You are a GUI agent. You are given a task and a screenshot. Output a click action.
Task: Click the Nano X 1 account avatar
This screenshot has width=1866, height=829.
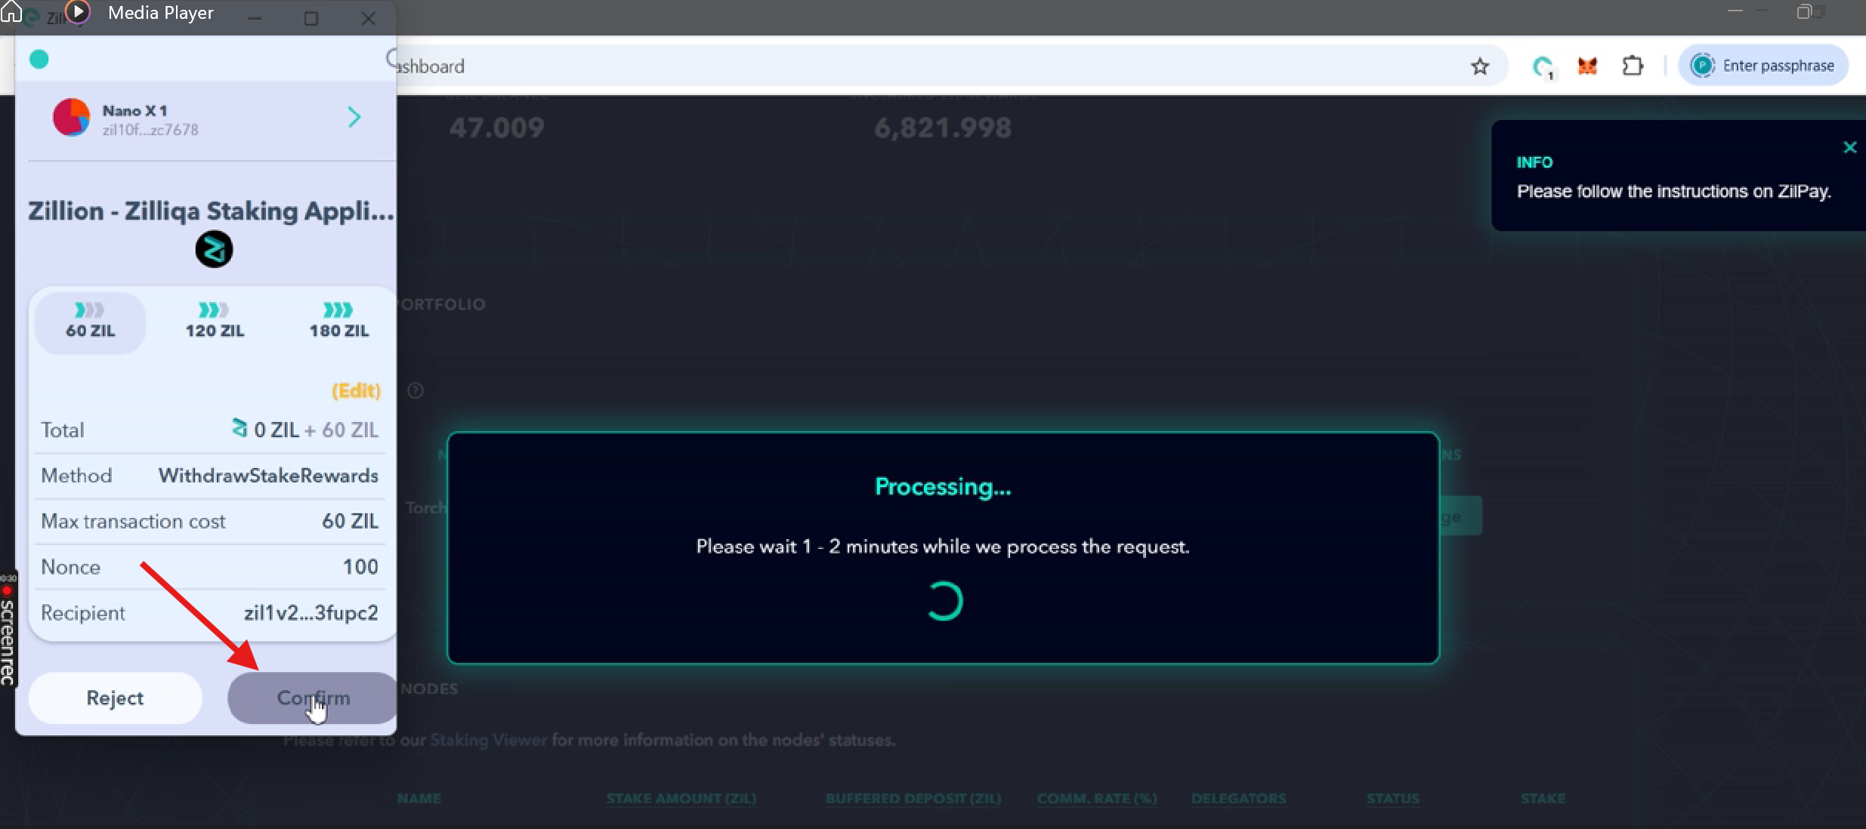tap(71, 118)
